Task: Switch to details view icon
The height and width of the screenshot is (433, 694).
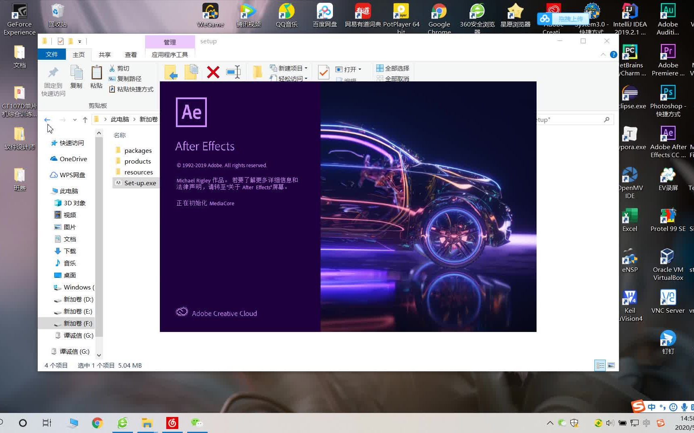Action: point(600,365)
